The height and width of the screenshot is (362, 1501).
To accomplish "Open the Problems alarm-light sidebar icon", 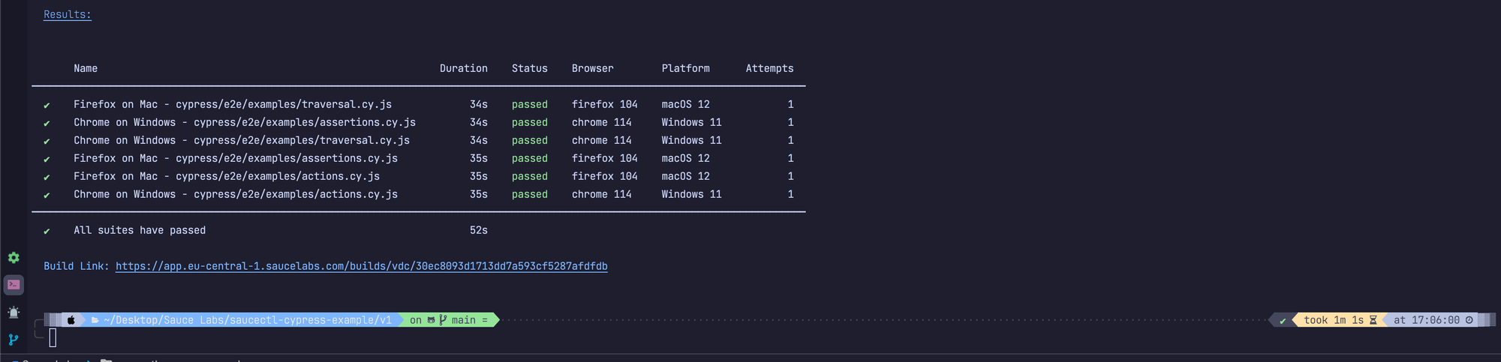I will click(14, 313).
